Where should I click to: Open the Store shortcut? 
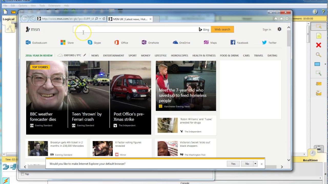click(67, 43)
